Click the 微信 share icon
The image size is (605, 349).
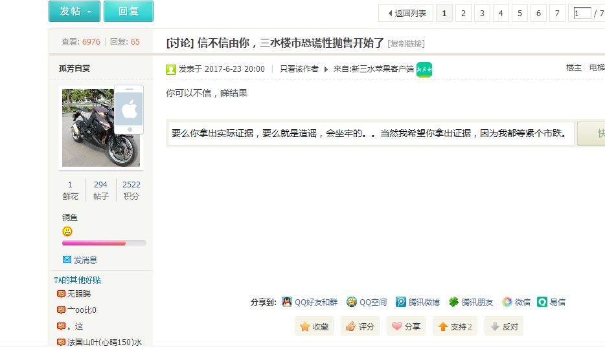point(507,302)
